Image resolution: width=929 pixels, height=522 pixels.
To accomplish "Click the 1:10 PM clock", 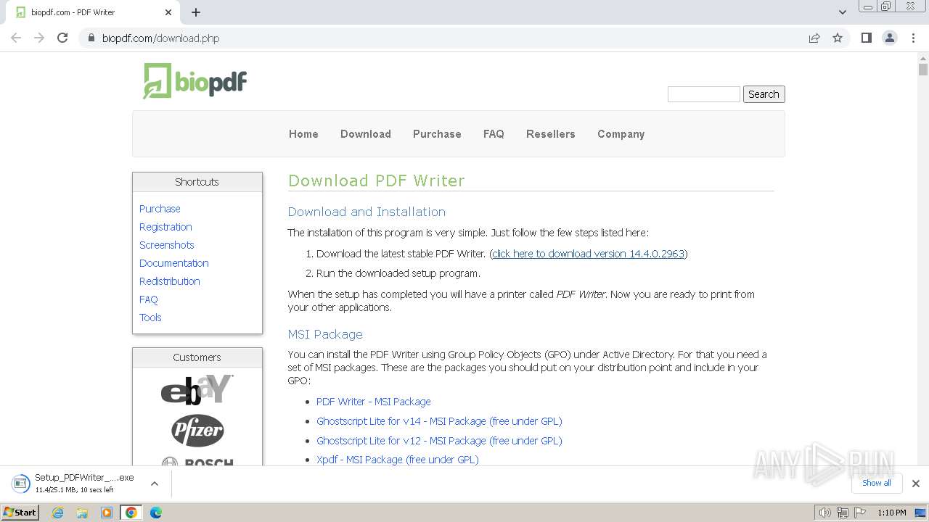I will click(892, 513).
